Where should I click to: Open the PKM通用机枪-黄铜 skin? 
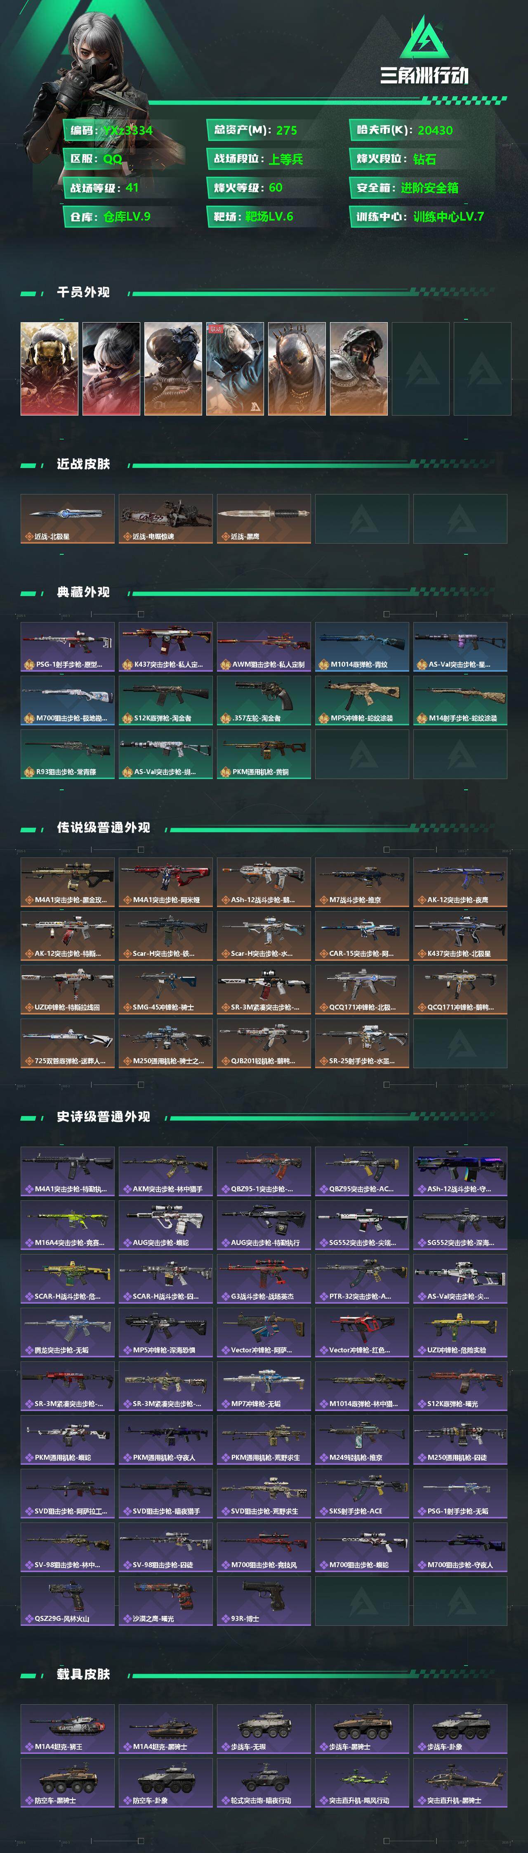click(x=264, y=754)
